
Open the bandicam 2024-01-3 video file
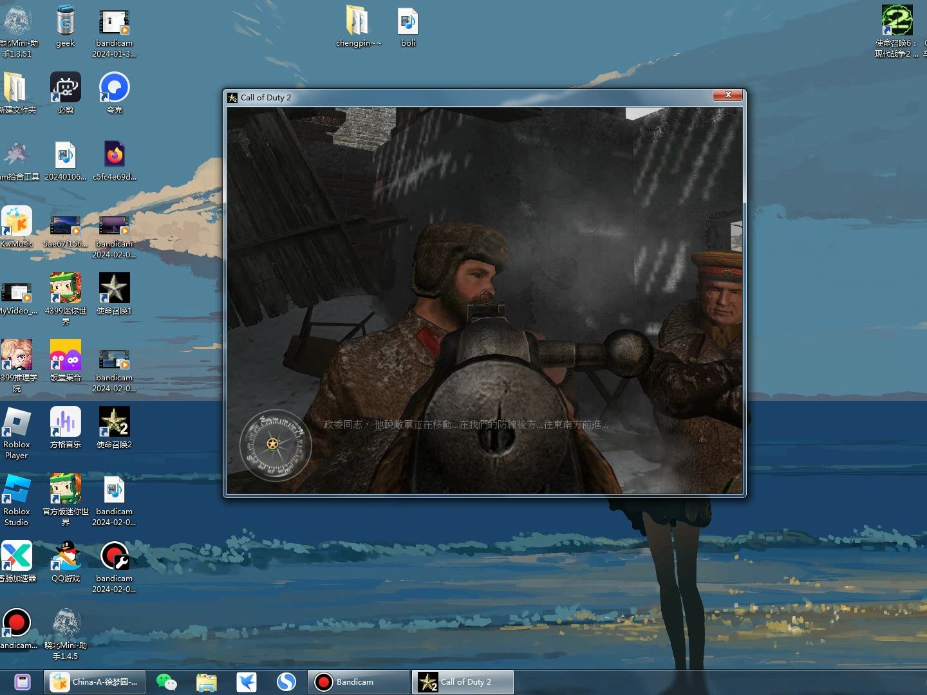pos(114,31)
